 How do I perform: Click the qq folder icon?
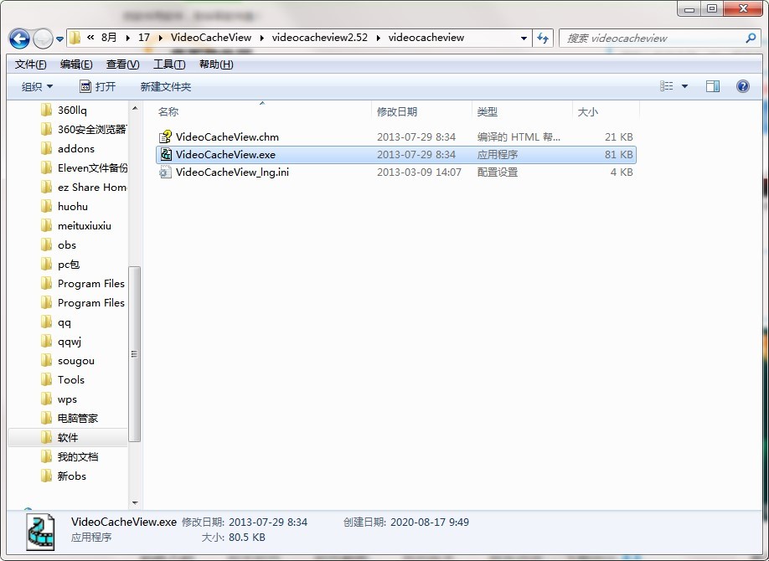click(x=46, y=322)
